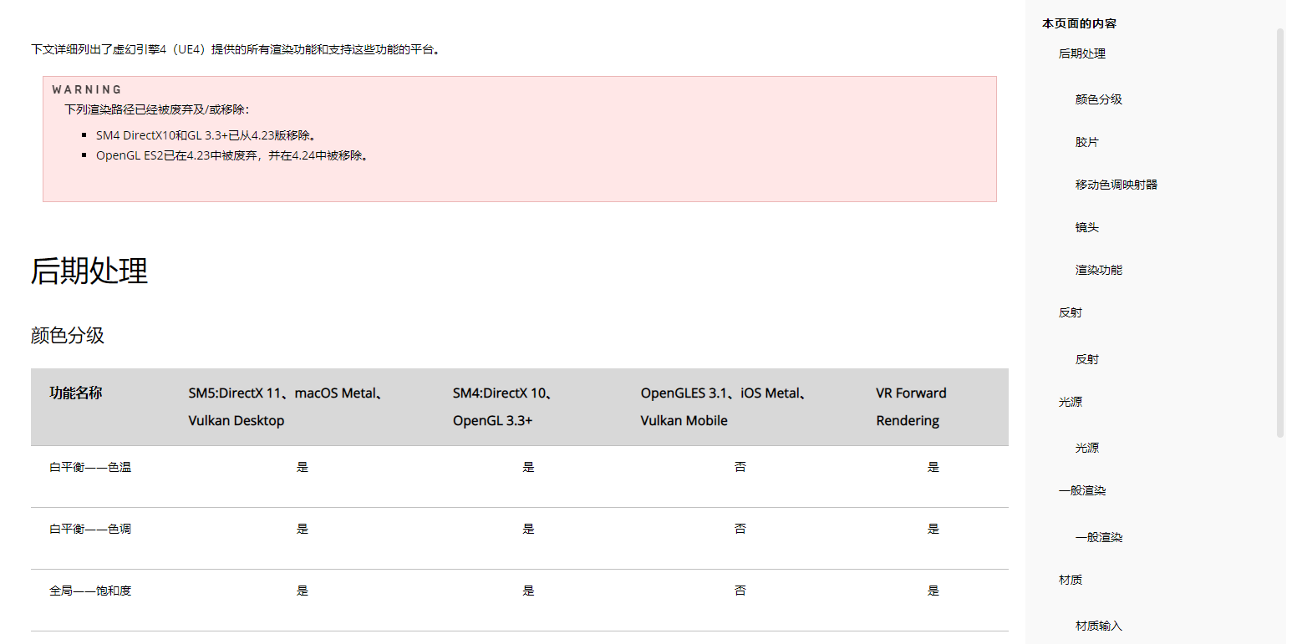Click the 本页面的内容 sidebar heading

[x=1079, y=23]
